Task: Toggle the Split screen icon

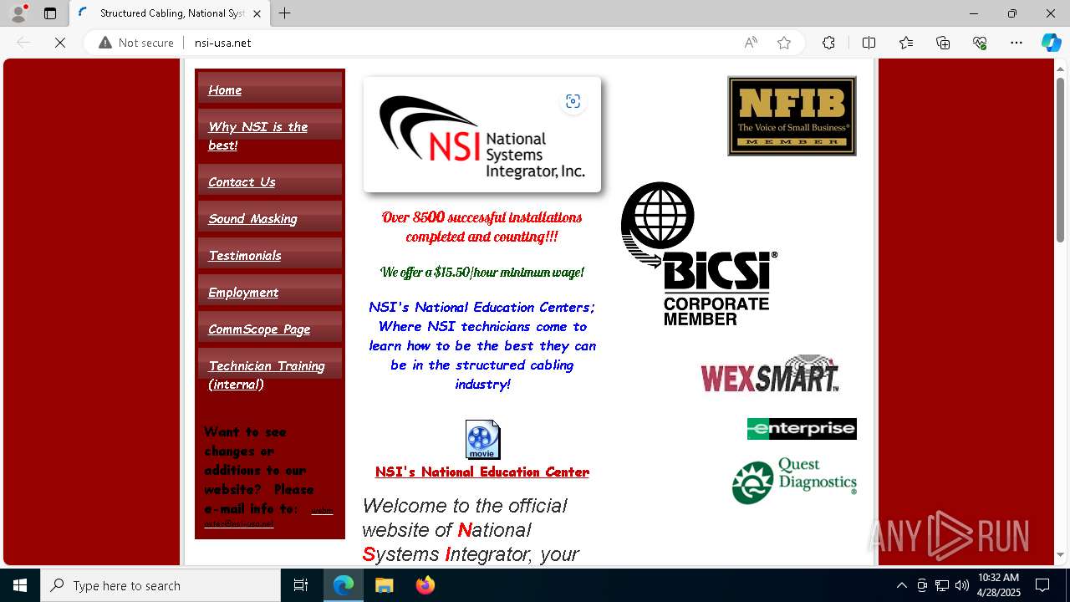Action: pyautogui.click(x=869, y=43)
